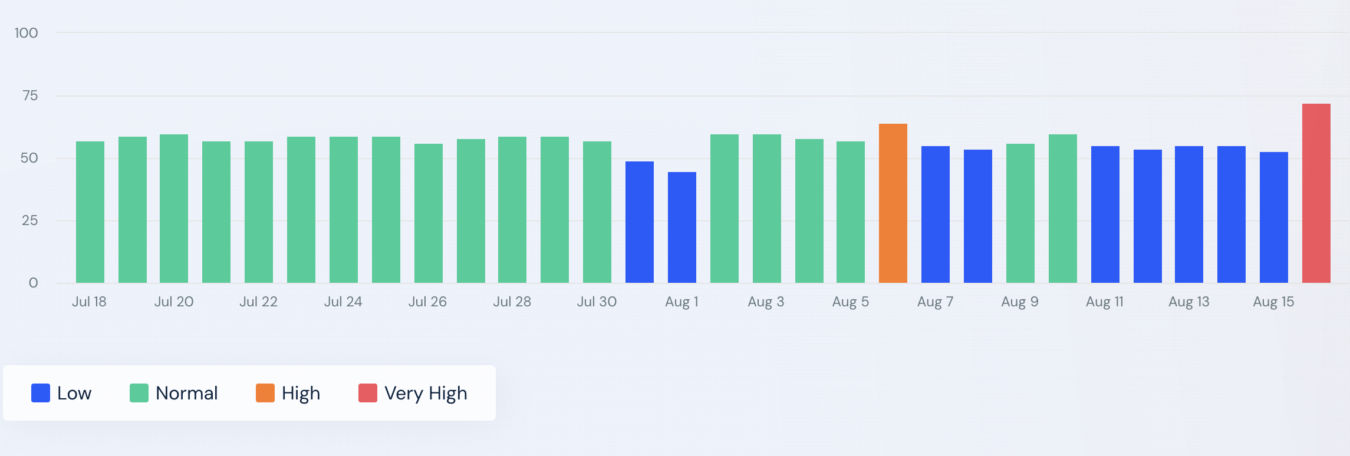The image size is (1350, 456).
Task: Toggle the Very High series legend label
Action: 426,393
